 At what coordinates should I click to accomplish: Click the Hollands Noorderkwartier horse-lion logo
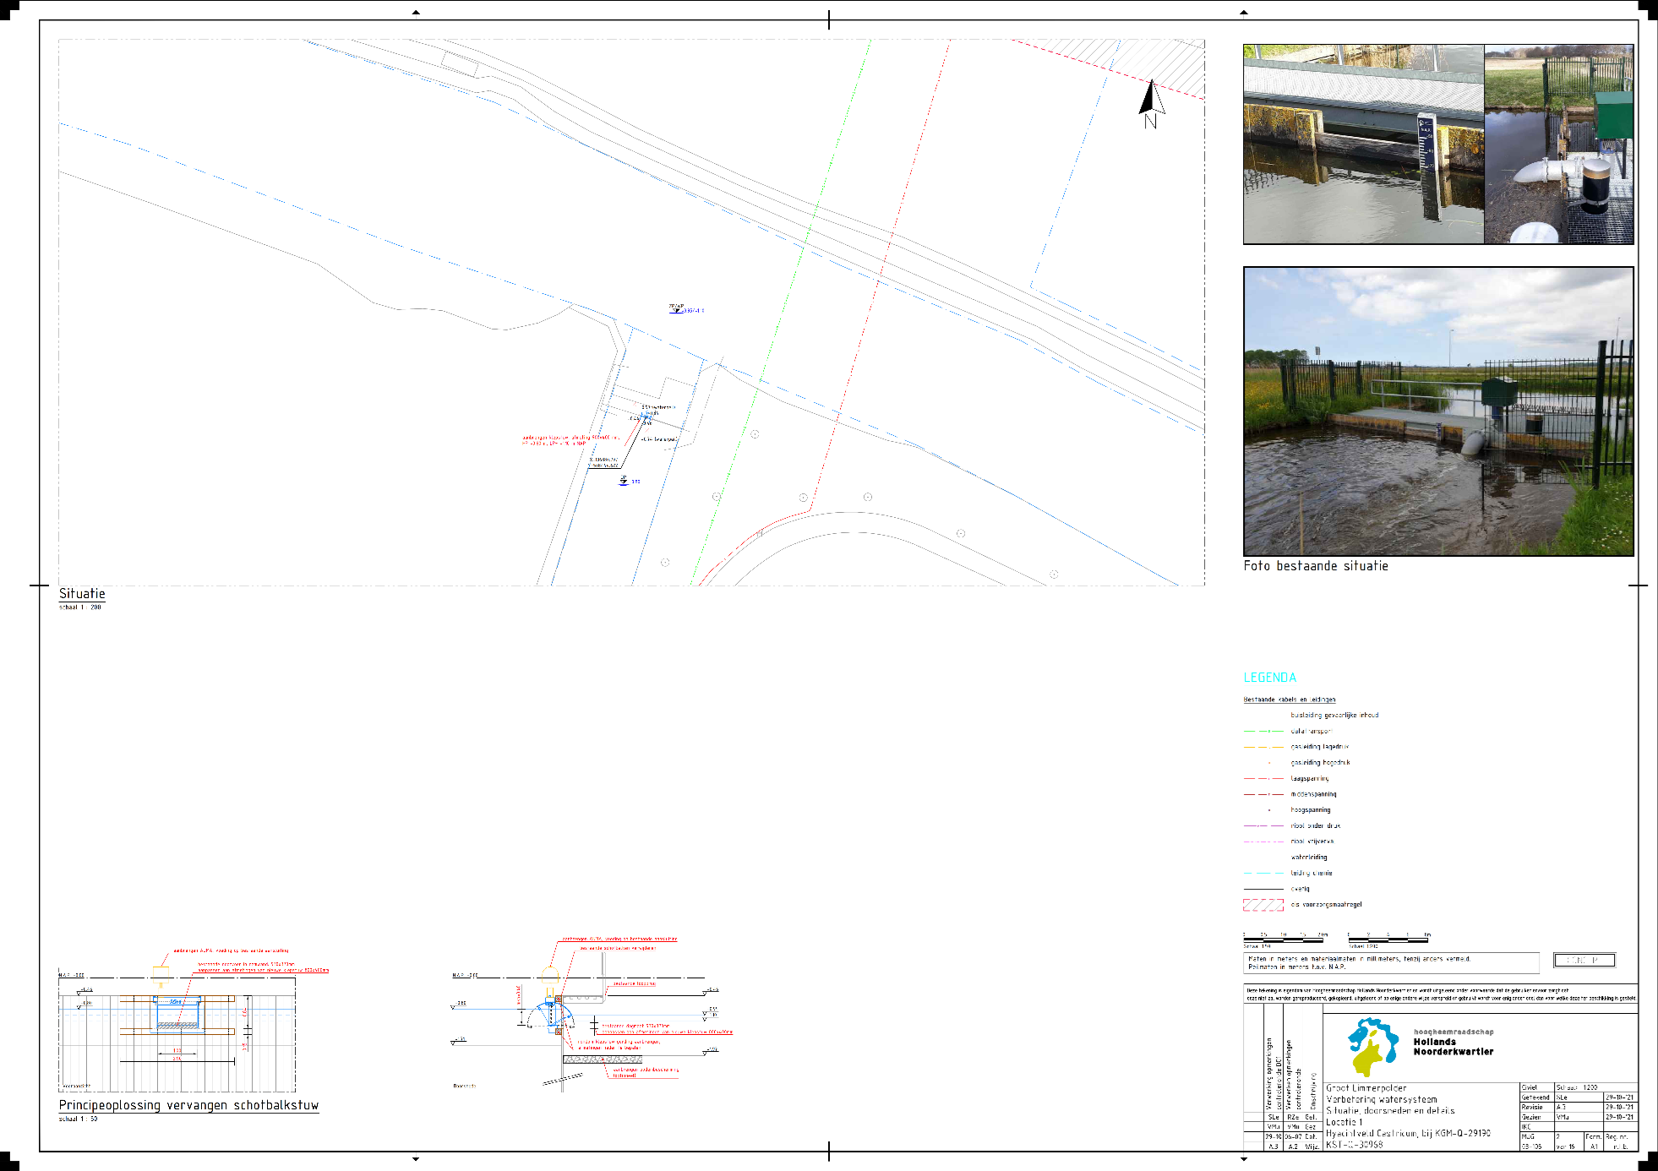click(x=1373, y=1047)
